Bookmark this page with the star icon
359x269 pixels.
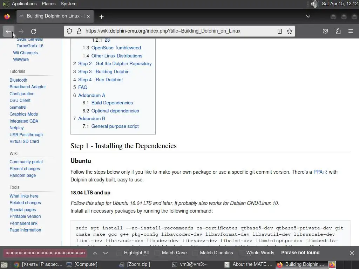[289, 31]
